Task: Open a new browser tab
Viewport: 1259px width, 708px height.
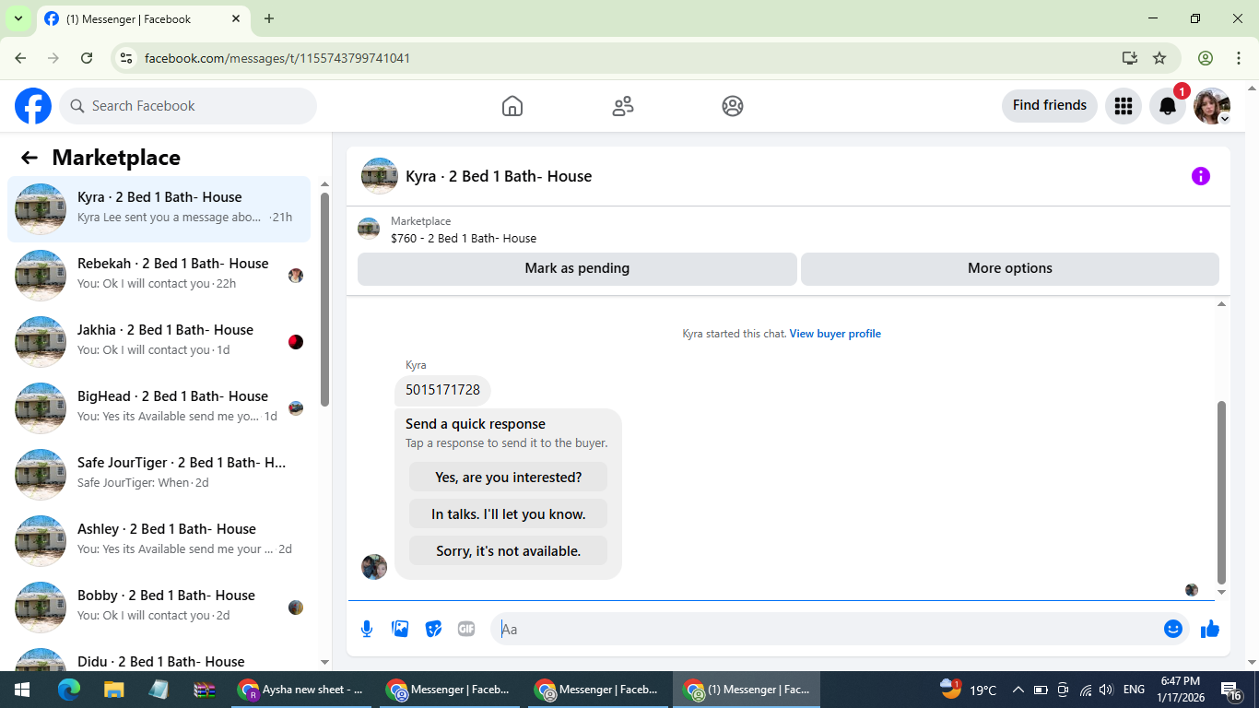Action: 269,18
